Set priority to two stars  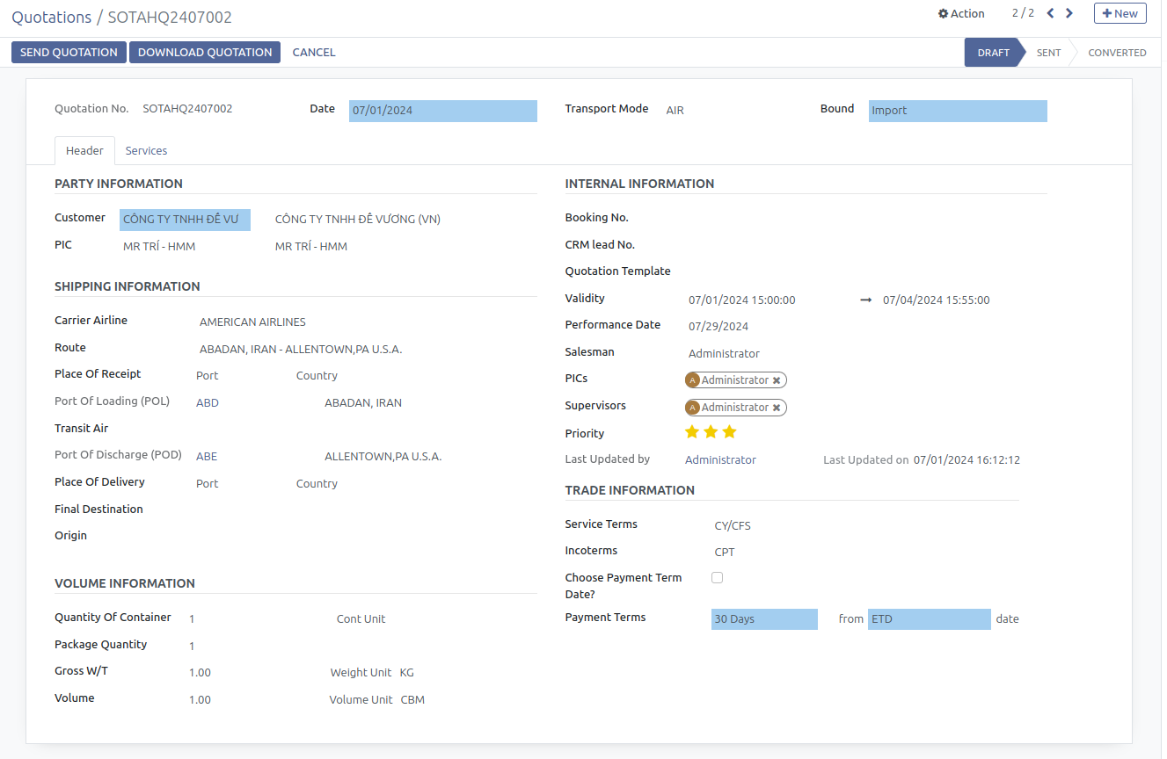[x=711, y=432]
